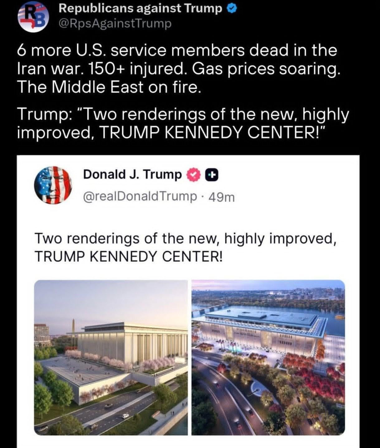This screenshot has height=448, width=380.
Task: Open the @RpsAgainstTrump handle
Action: point(115,23)
